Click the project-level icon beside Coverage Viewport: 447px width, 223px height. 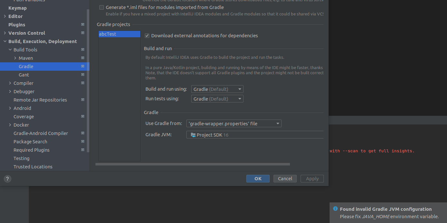point(83,116)
